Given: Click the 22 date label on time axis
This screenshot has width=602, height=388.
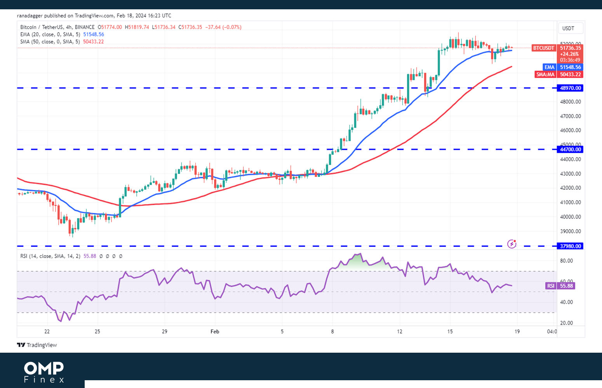Looking at the screenshot, I should 47,331.
